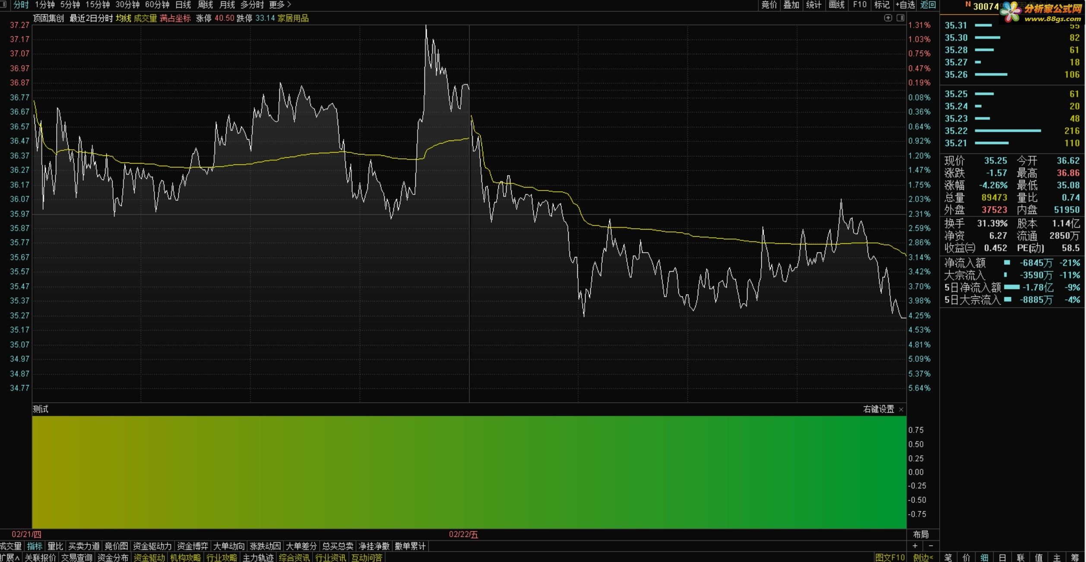Open 图文F10 page
The width and height of the screenshot is (1086, 562).
890,557
